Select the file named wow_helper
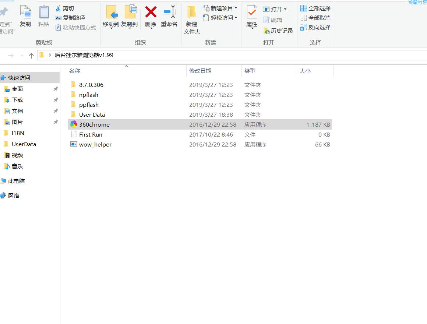Screen dimensions: 427x324 95,145
